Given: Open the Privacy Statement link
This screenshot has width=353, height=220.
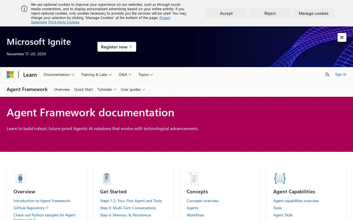Looking at the screenshot, I should tap(165, 18).
